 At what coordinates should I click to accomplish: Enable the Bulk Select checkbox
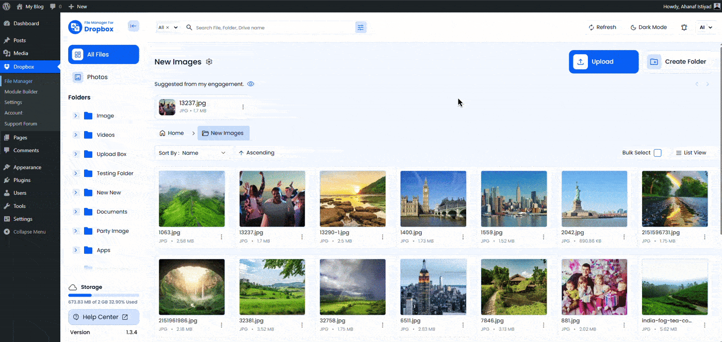tap(657, 153)
